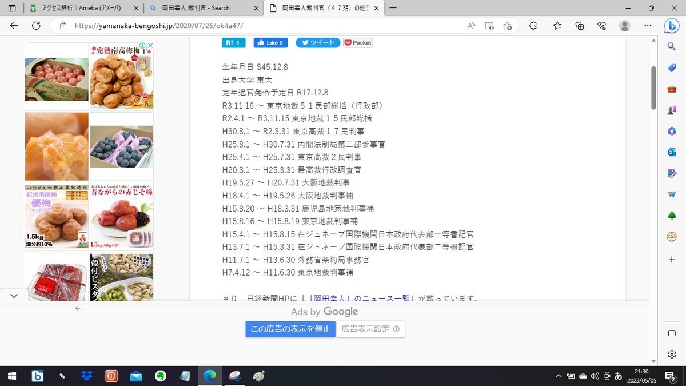Switch to the アクセス解析 Ameba tab
Viewport: 686px width, 386px height.
coord(83,8)
